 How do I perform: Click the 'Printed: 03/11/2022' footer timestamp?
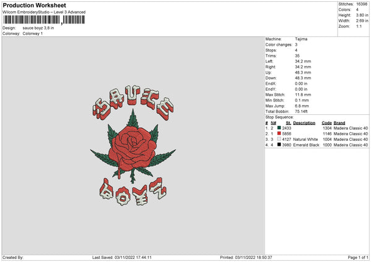pos(246,258)
